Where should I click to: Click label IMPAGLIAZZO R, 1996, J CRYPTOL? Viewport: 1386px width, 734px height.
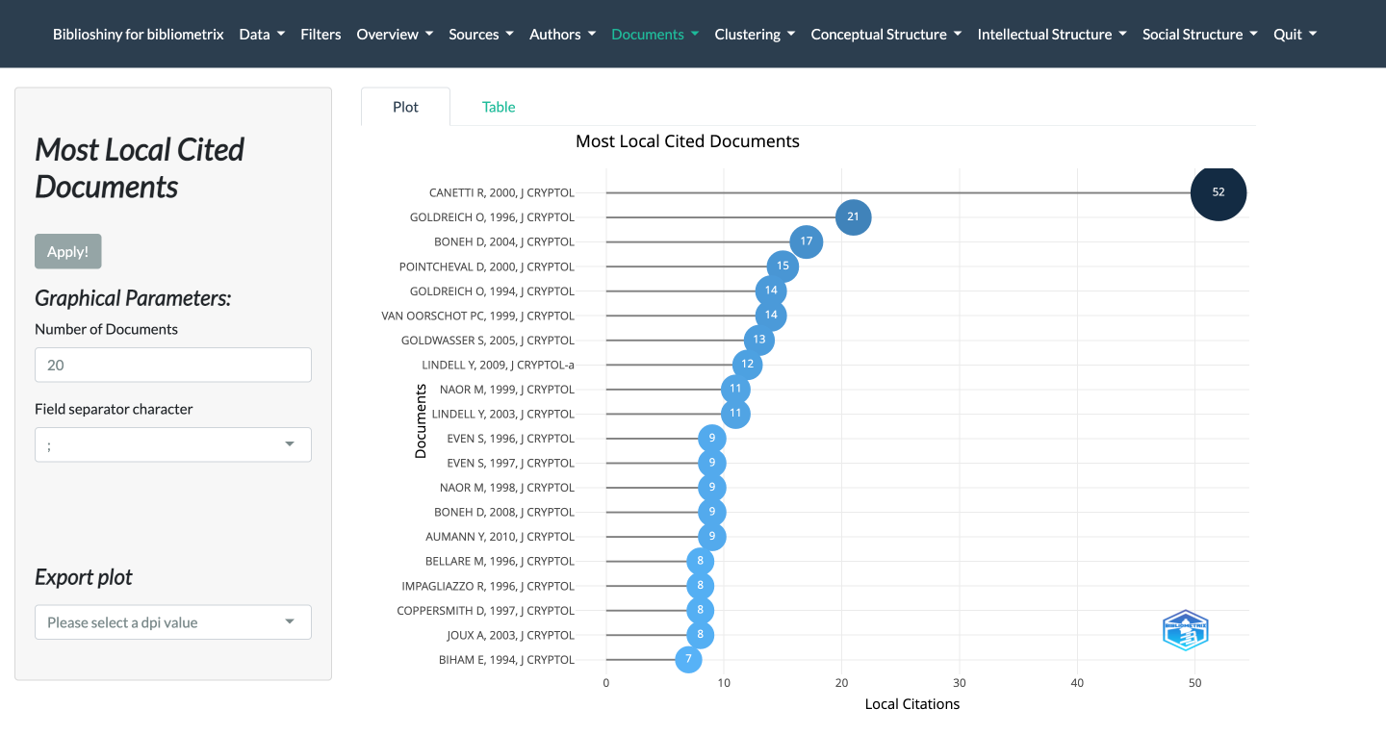tap(488, 585)
